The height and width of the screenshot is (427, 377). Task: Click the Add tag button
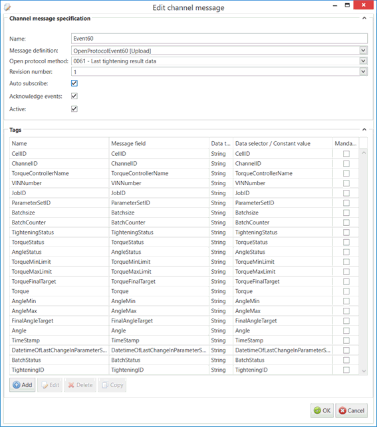[x=23, y=385]
